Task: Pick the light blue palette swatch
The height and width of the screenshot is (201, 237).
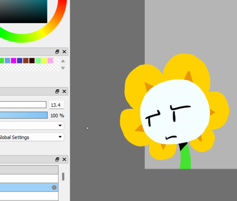Action: (7, 60)
